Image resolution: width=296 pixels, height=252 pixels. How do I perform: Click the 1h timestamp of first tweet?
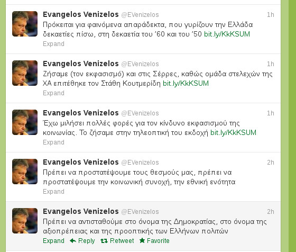pyautogui.click(x=271, y=15)
